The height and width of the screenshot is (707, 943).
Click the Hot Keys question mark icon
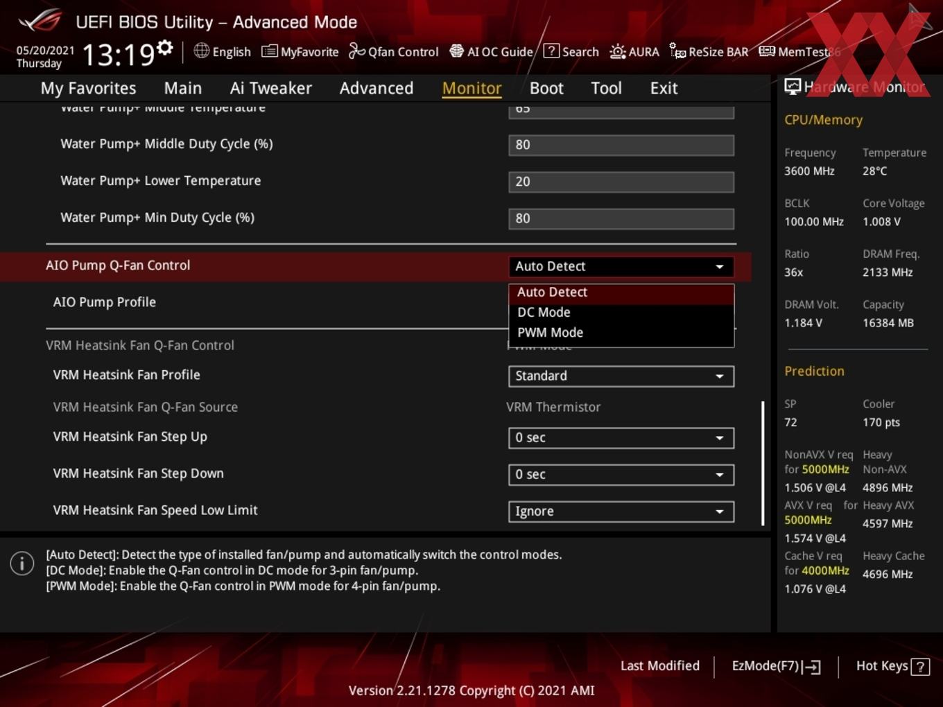click(920, 667)
